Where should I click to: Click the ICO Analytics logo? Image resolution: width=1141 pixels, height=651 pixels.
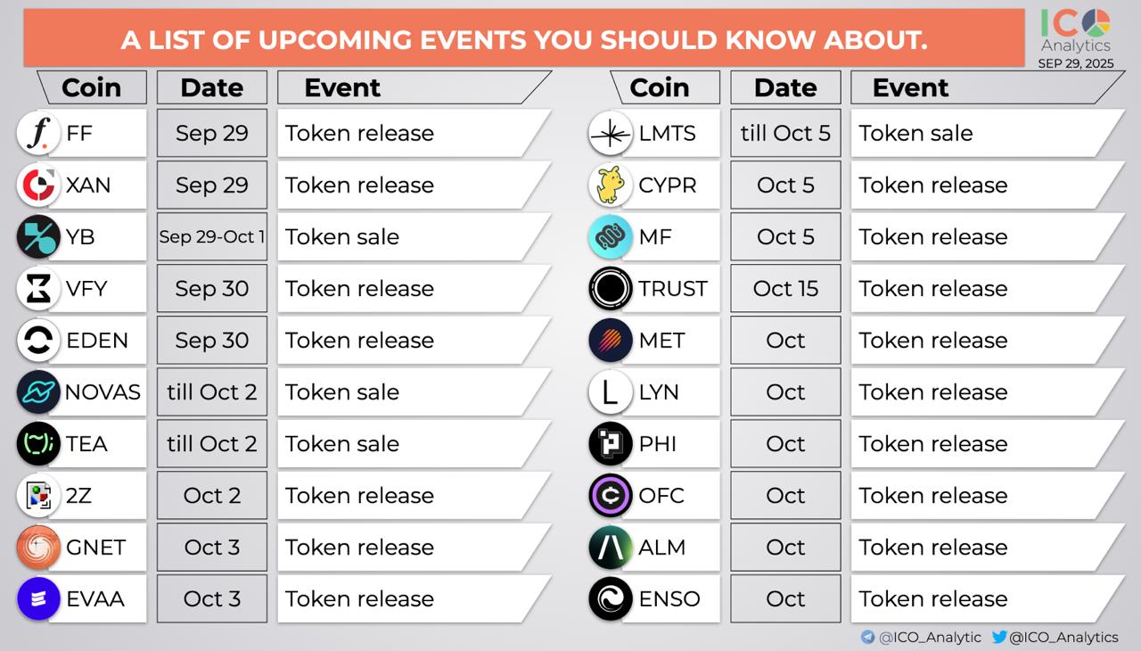tap(1075, 32)
